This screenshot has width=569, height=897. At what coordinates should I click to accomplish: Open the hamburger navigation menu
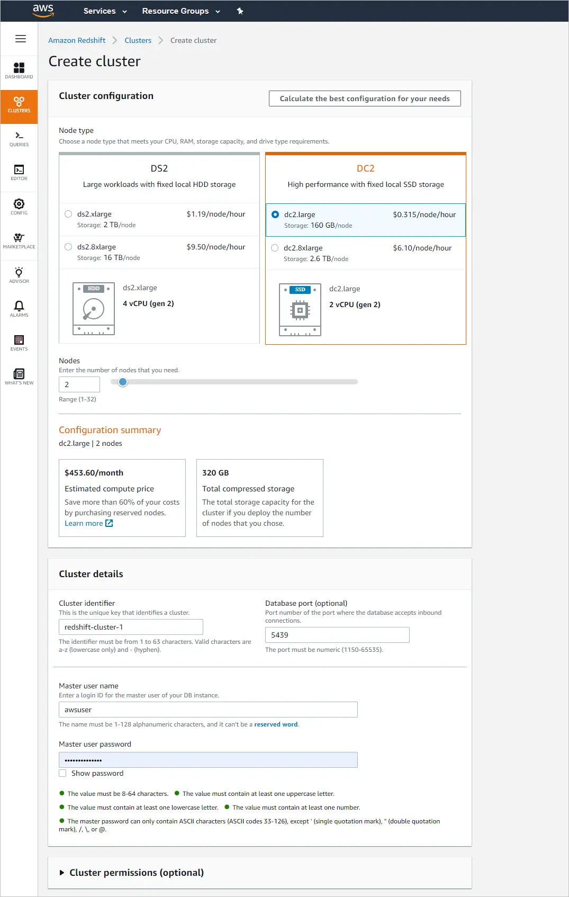(x=21, y=39)
